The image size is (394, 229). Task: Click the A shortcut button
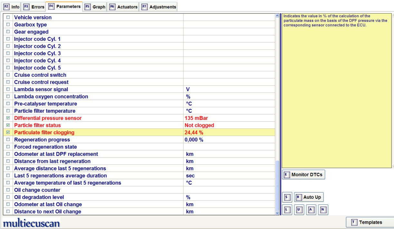310,209
